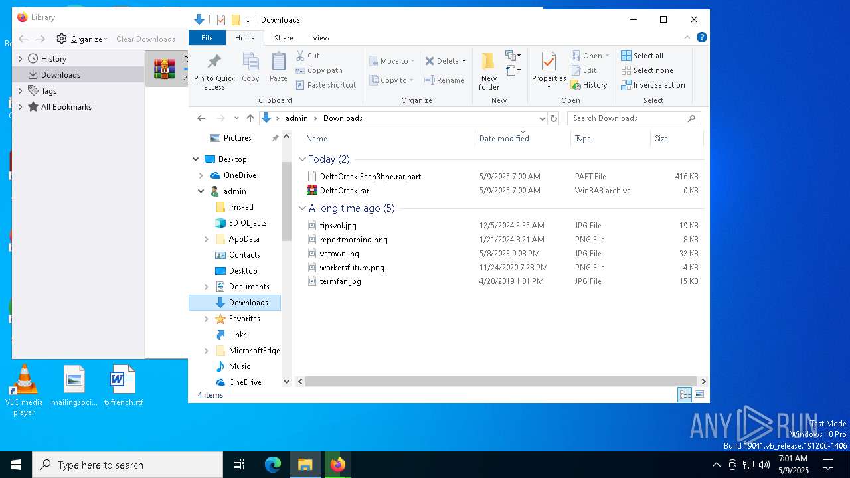This screenshot has height=478, width=850.
Task: Click the Explorer Help question icon
Action: [x=701, y=37]
